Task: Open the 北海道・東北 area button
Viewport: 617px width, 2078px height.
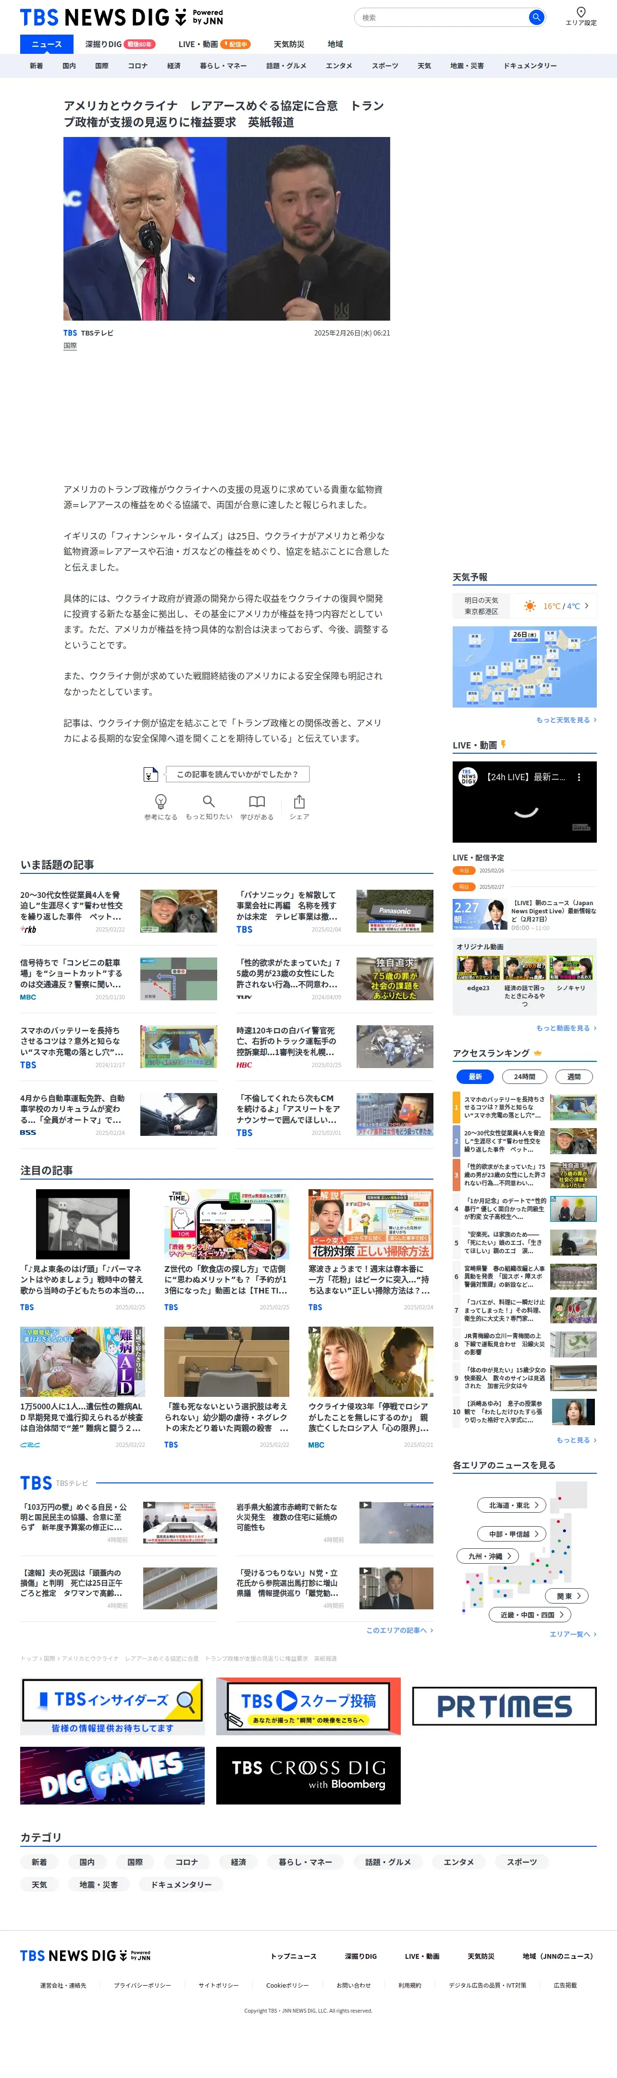Action: pyautogui.click(x=512, y=1505)
